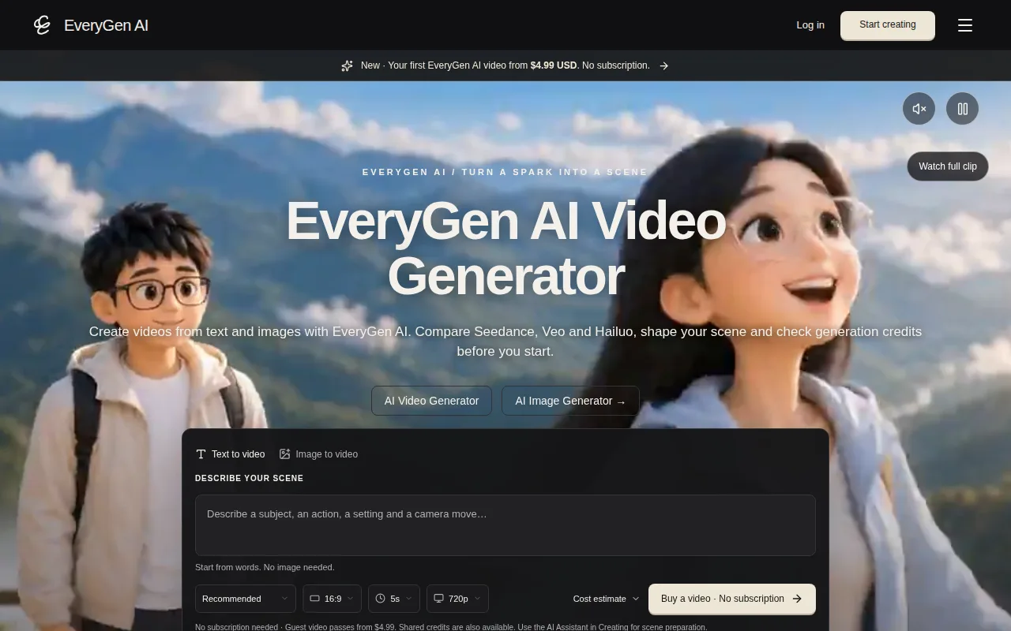Open the 5s duration dropdown

click(394, 599)
